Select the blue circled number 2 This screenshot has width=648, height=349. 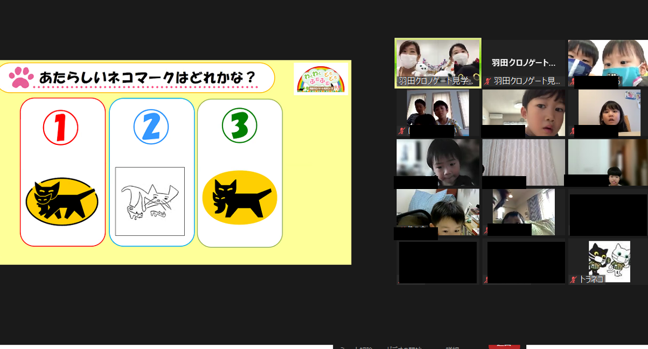click(151, 127)
